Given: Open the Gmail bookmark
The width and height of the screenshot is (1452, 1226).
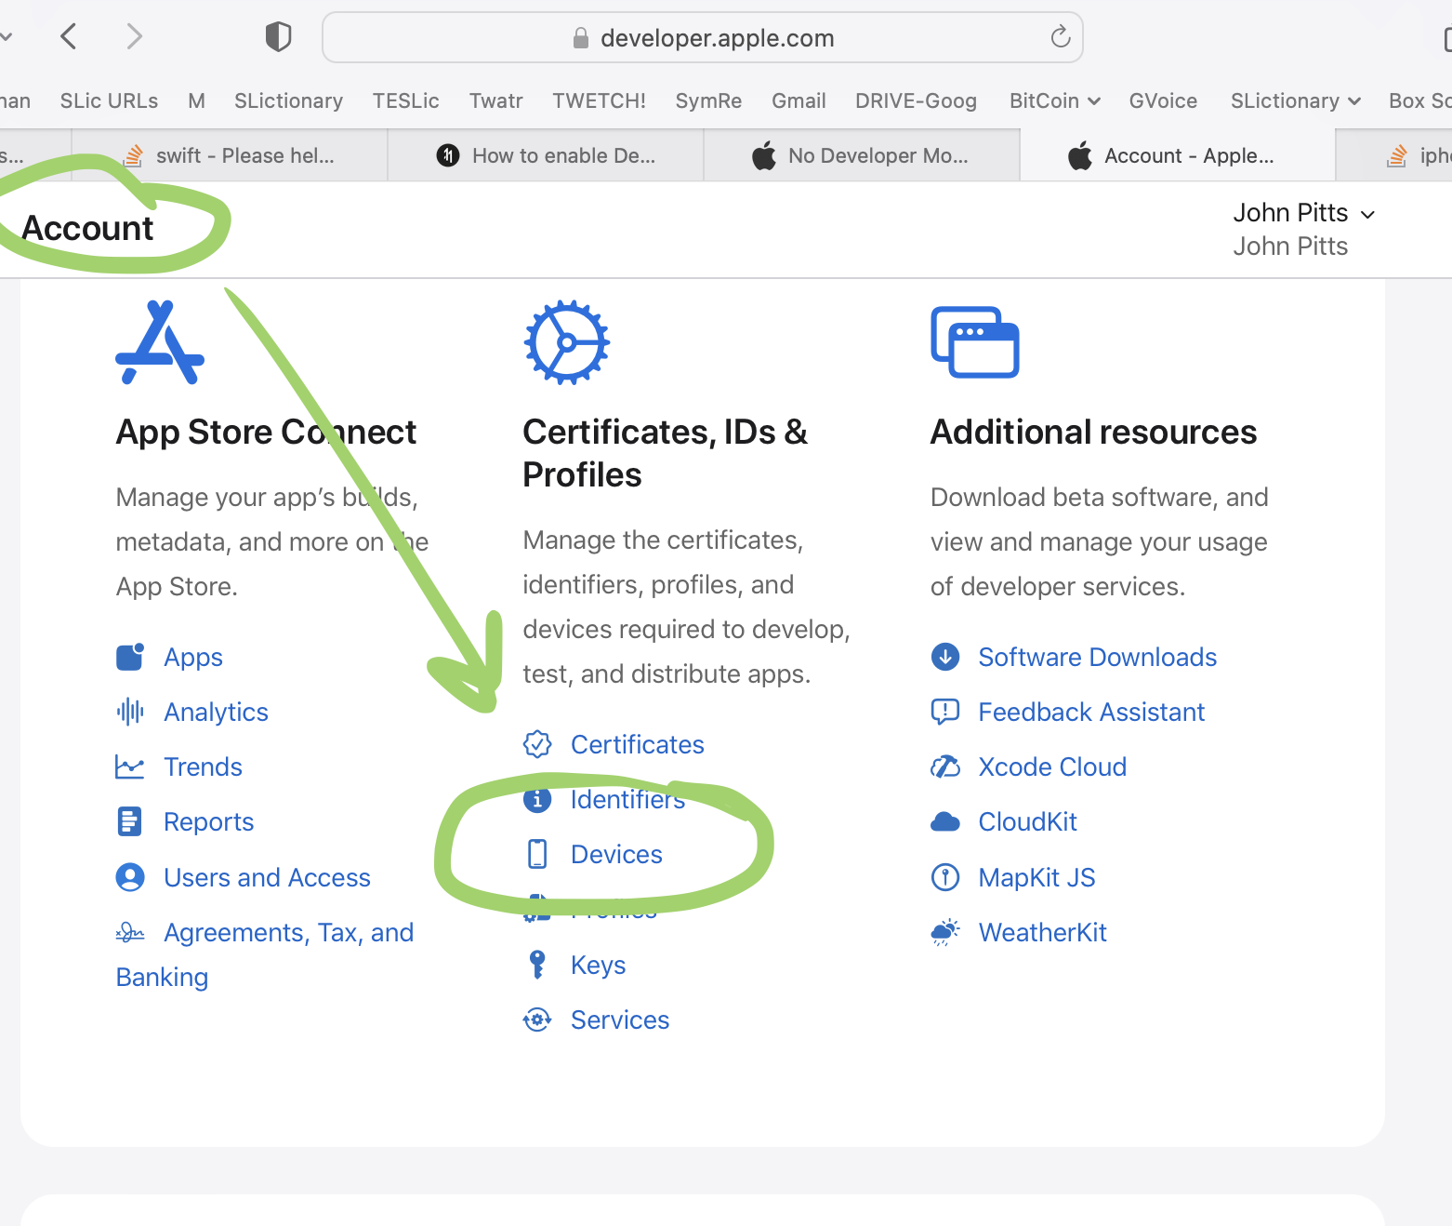Looking at the screenshot, I should 799,100.
